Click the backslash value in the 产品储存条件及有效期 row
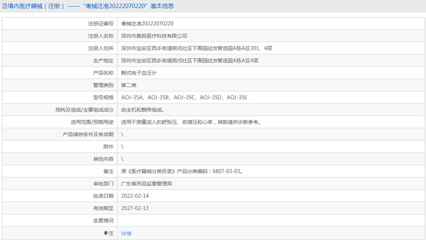 coord(122,134)
